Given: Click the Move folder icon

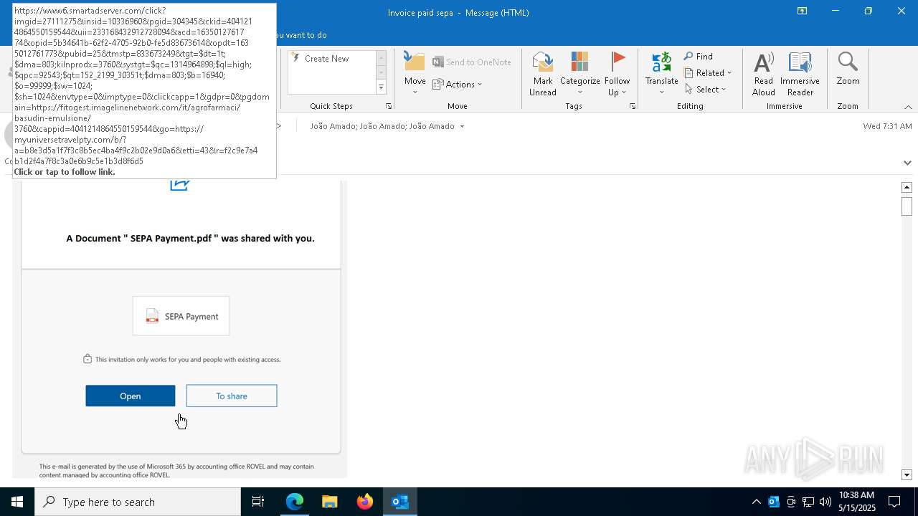Looking at the screenshot, I should [415, 62].
